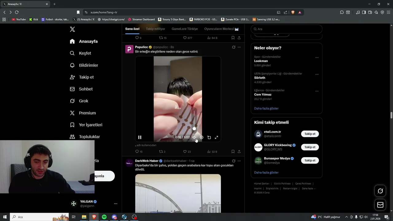Reply to the Populicc post

tap(139, 152)
